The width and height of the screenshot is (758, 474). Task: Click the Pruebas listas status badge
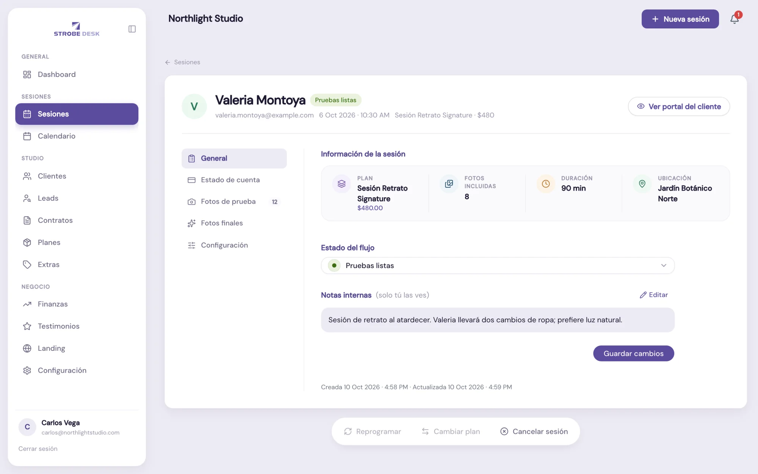coord(335,100)
